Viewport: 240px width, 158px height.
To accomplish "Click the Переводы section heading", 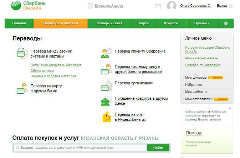I will 27,38.
